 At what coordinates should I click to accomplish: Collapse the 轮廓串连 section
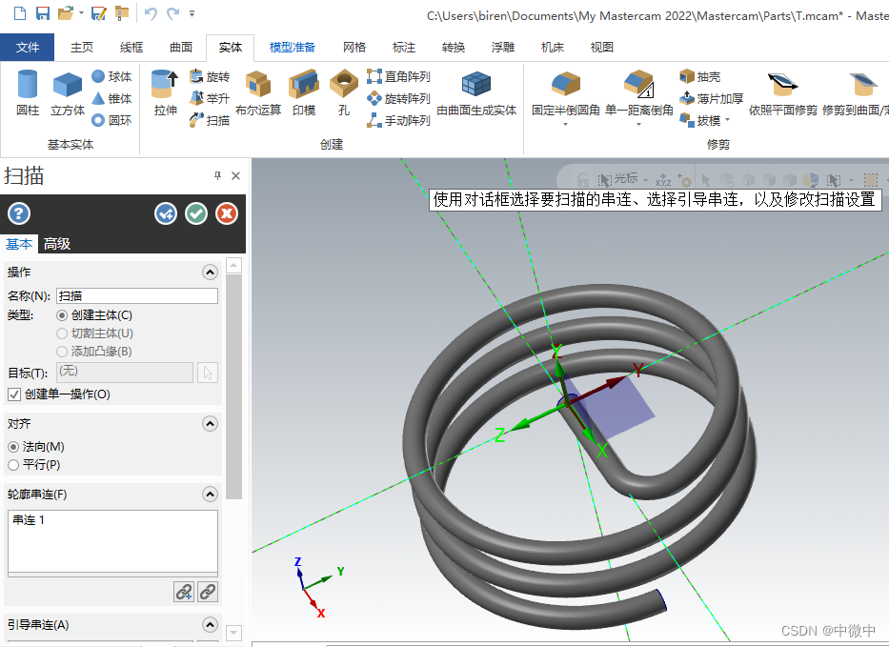point(210,495)
